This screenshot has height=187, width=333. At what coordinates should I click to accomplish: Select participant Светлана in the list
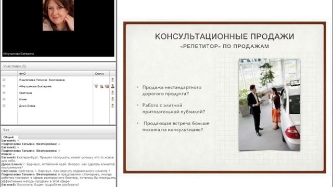pos(25,93)
